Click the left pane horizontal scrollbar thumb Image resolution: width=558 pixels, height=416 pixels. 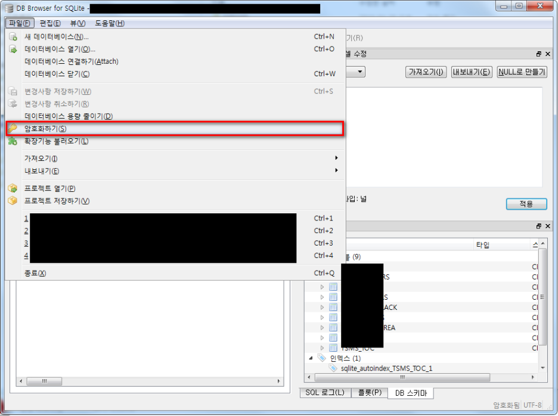coord(44,381)
